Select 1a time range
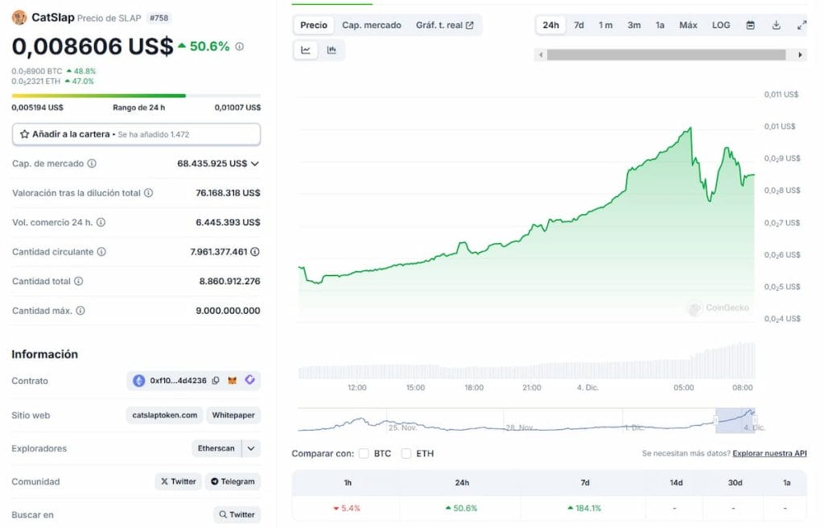 coord(660,25)
